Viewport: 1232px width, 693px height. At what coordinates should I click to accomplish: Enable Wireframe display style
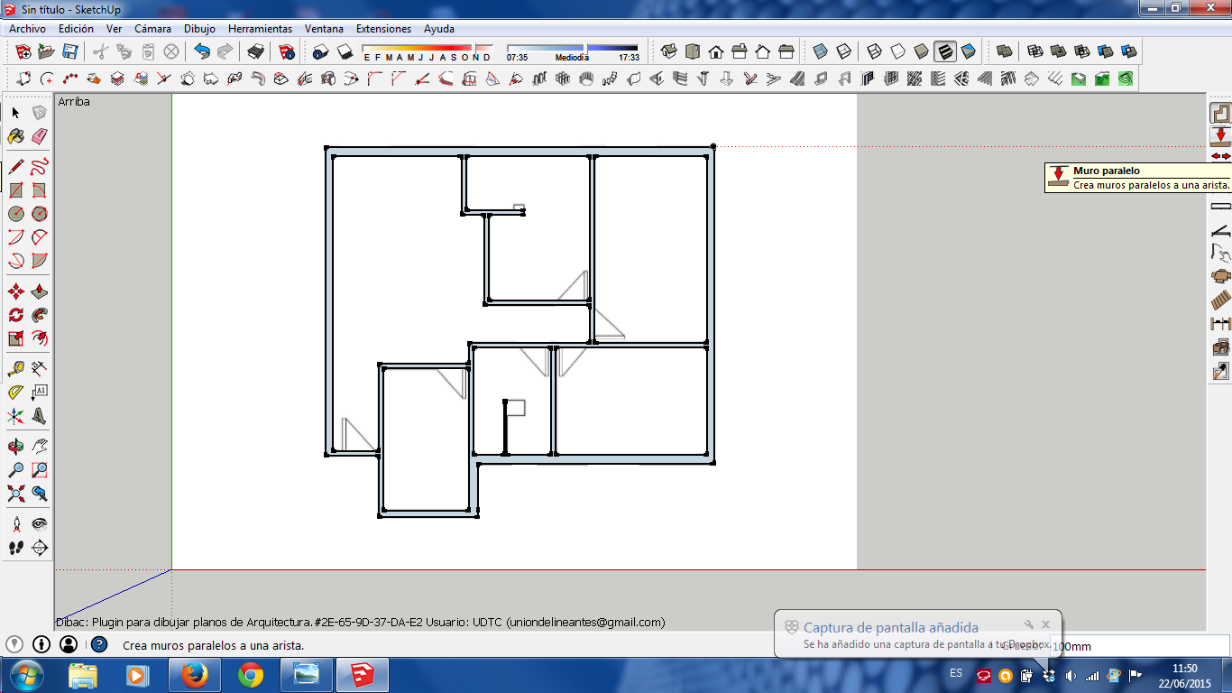874,51
